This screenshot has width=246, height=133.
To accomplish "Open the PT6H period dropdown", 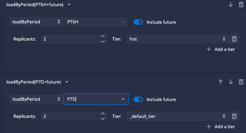I will (96, 22).
